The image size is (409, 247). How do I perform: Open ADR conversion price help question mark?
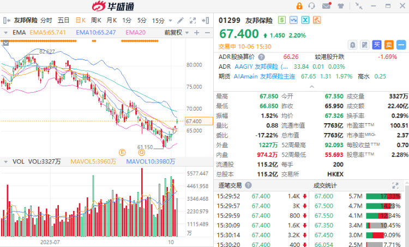pyautogui.click(x=261, y=57)
